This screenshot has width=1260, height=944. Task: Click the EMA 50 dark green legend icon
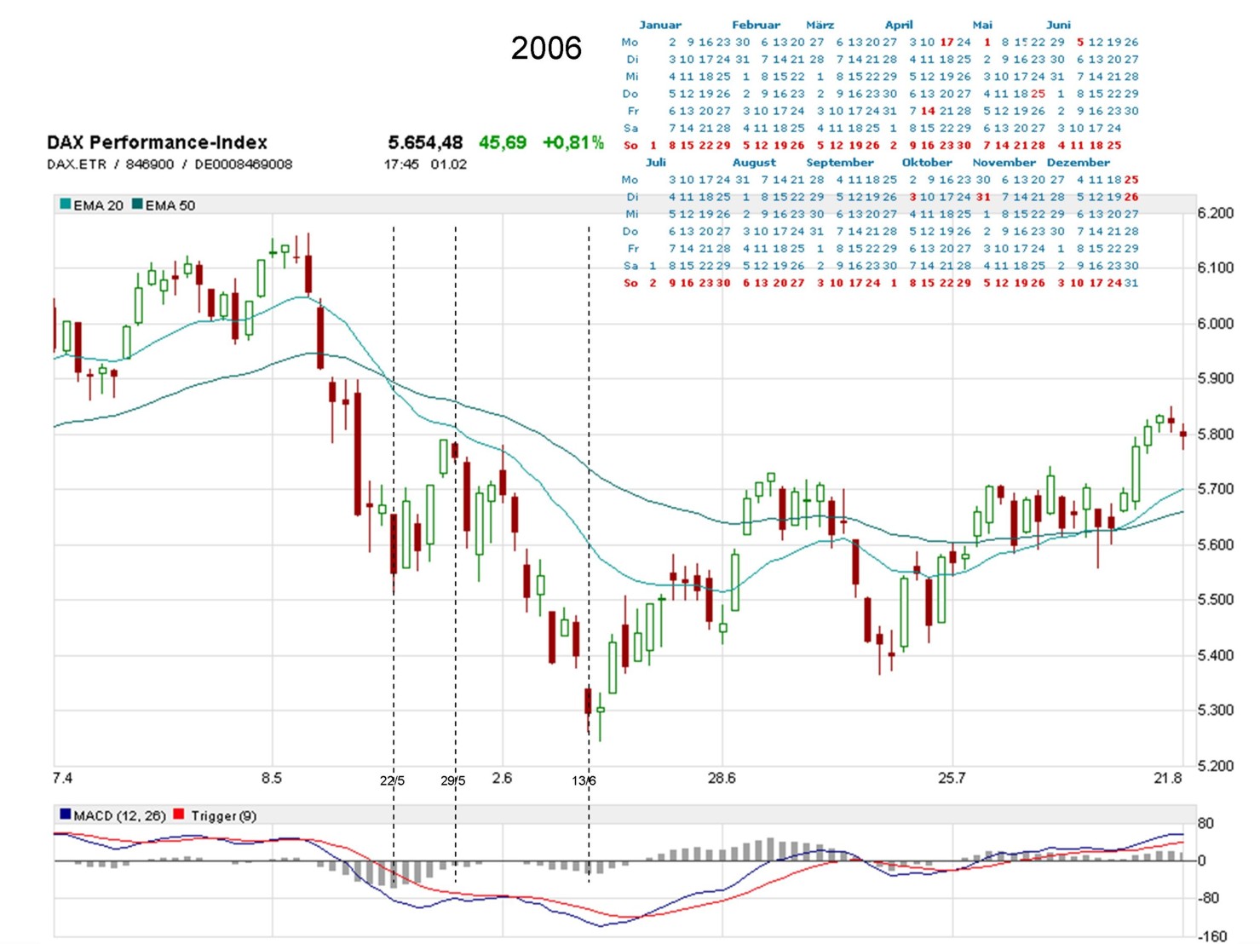(138, 204)
